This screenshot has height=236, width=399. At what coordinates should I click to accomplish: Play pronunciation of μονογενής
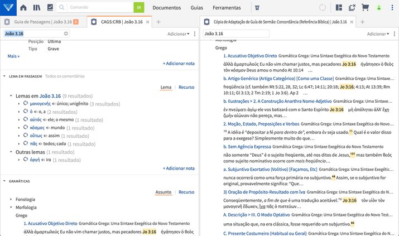click(x=54, y=104)
